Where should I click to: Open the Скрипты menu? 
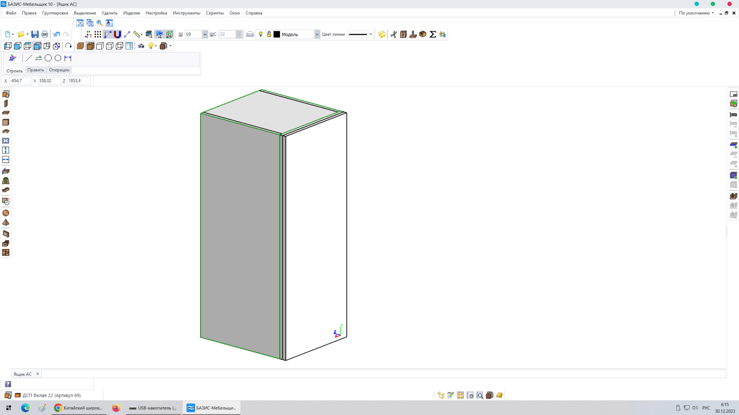click(x=215, y=13)
